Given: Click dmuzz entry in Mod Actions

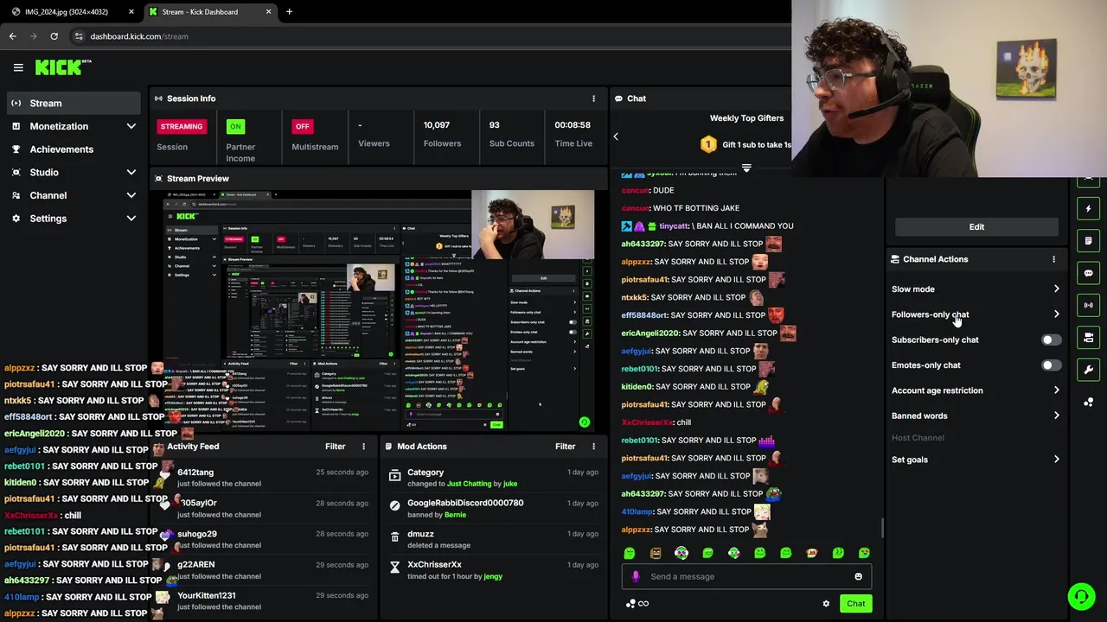Looking at the screenshot, I should [420, 534].
